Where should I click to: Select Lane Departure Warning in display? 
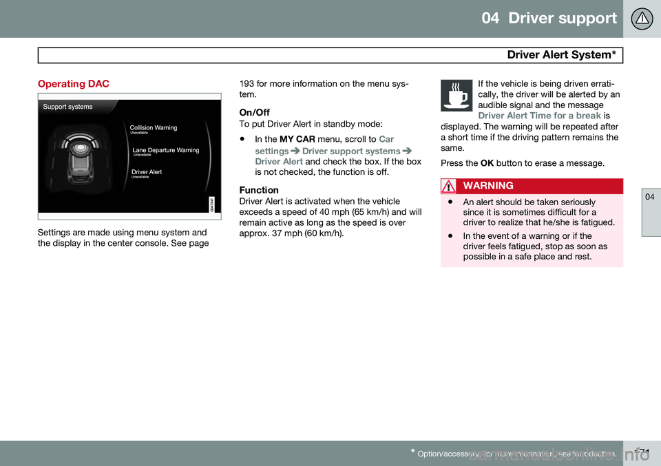(x=166, y=150)
